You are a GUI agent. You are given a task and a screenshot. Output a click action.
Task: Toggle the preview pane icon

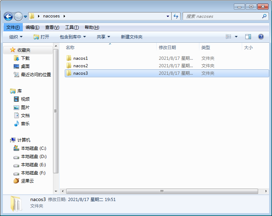click(x=248, y=37)
